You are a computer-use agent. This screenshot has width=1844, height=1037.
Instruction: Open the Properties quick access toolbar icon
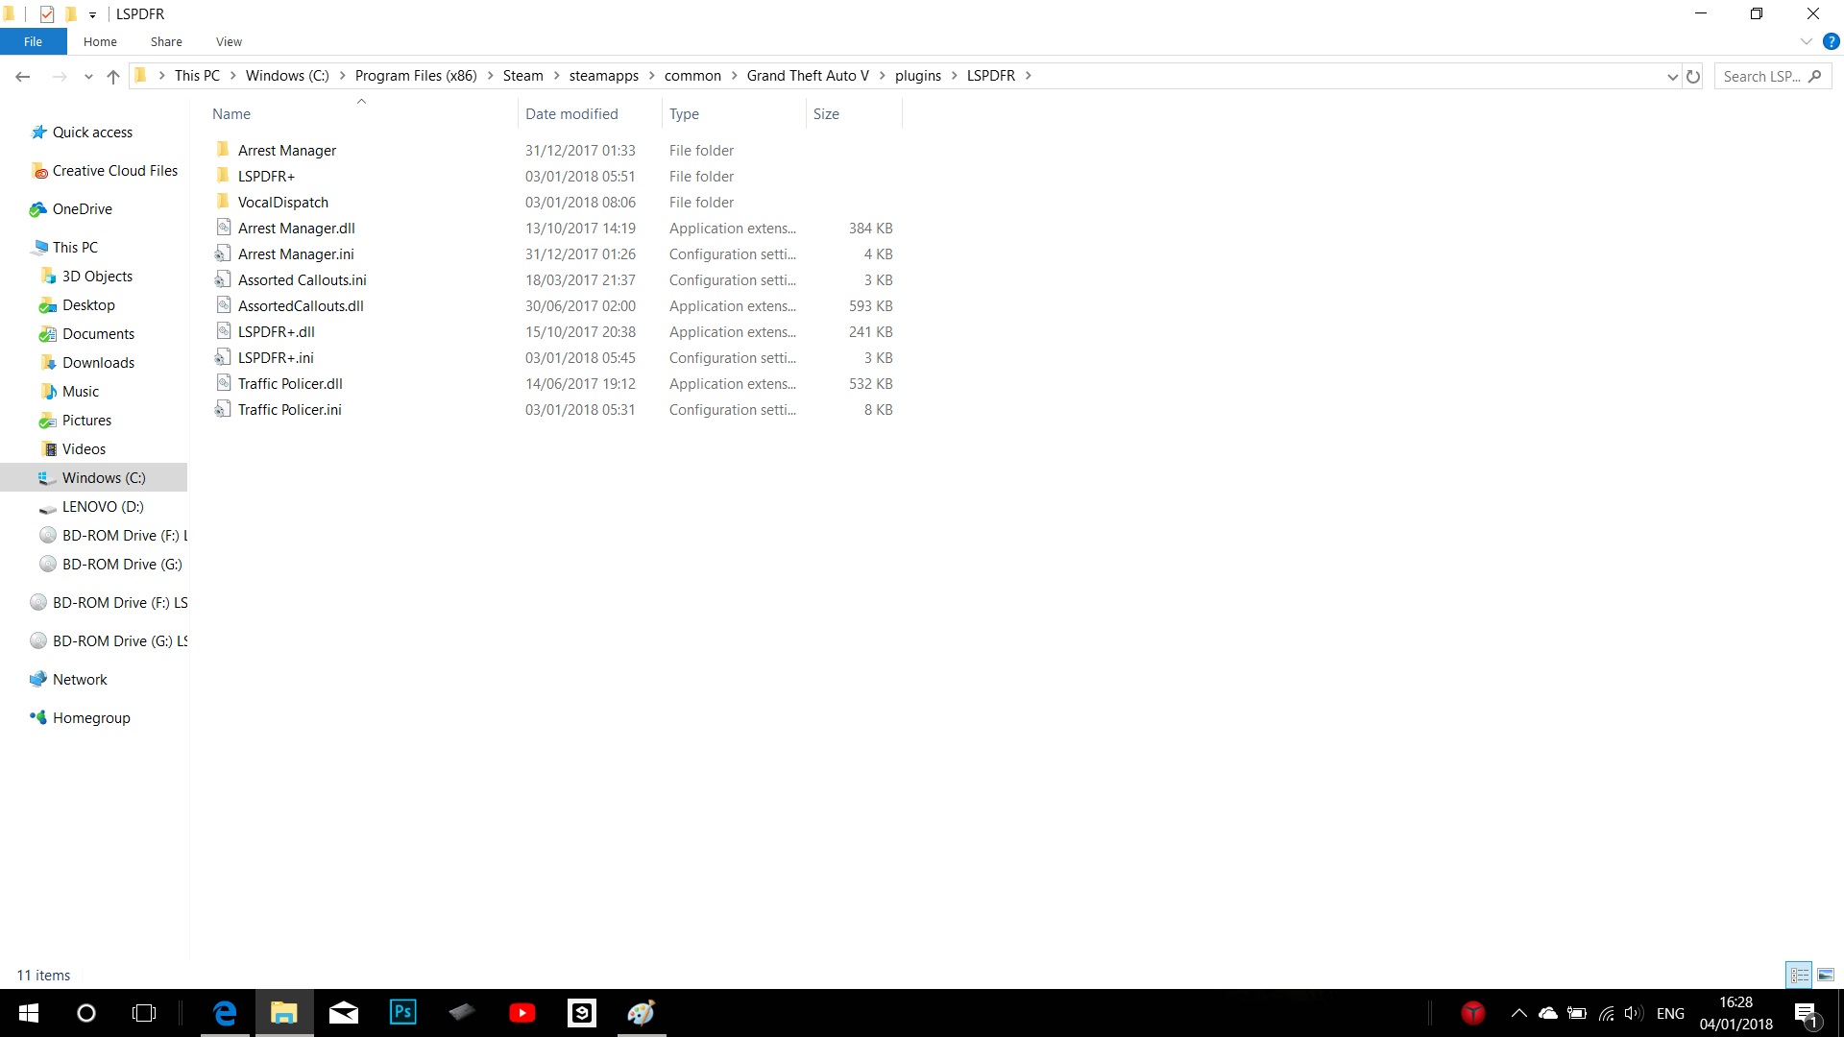[47, 13]
